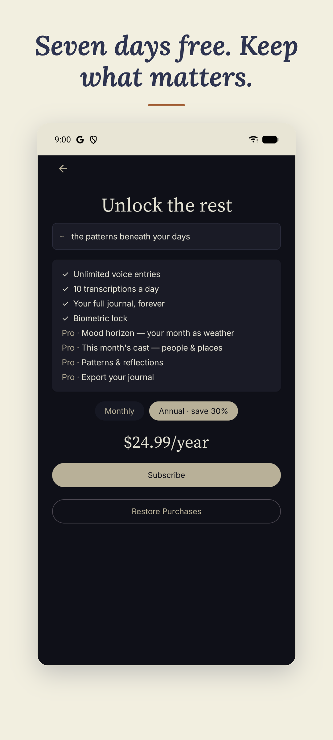Click checkmark beside Biometric lock
Image resolution: width=333 pixels, height=740 pixels.
tap(65, 319)
